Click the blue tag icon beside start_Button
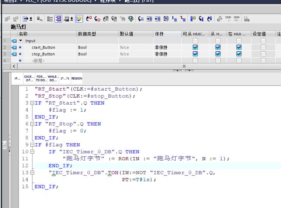 click(14, 48)
